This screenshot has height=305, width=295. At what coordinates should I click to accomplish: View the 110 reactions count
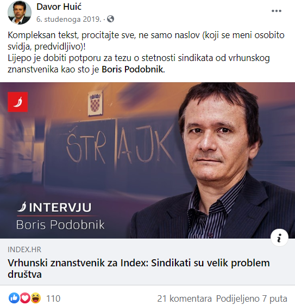click(53, 298)
